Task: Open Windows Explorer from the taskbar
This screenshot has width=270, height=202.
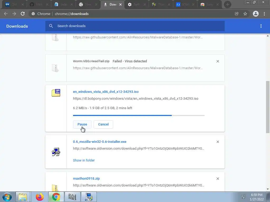Action: 23,197
